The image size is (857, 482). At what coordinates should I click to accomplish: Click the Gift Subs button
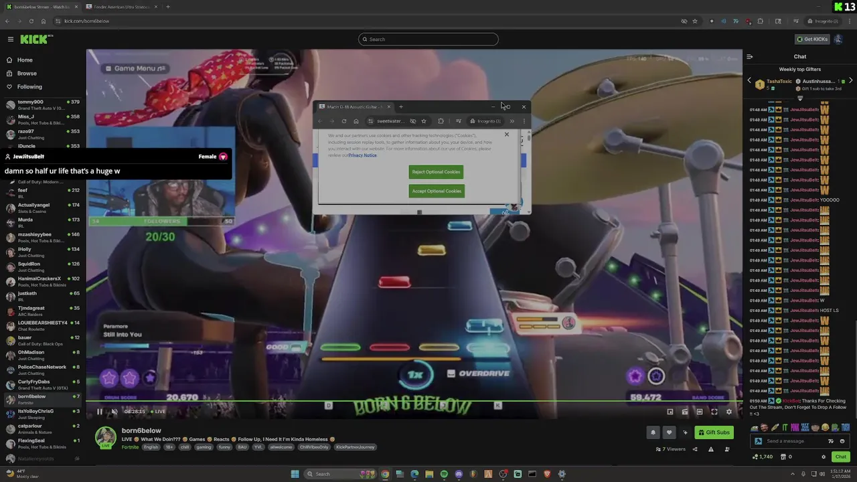[x=714, y=432]
